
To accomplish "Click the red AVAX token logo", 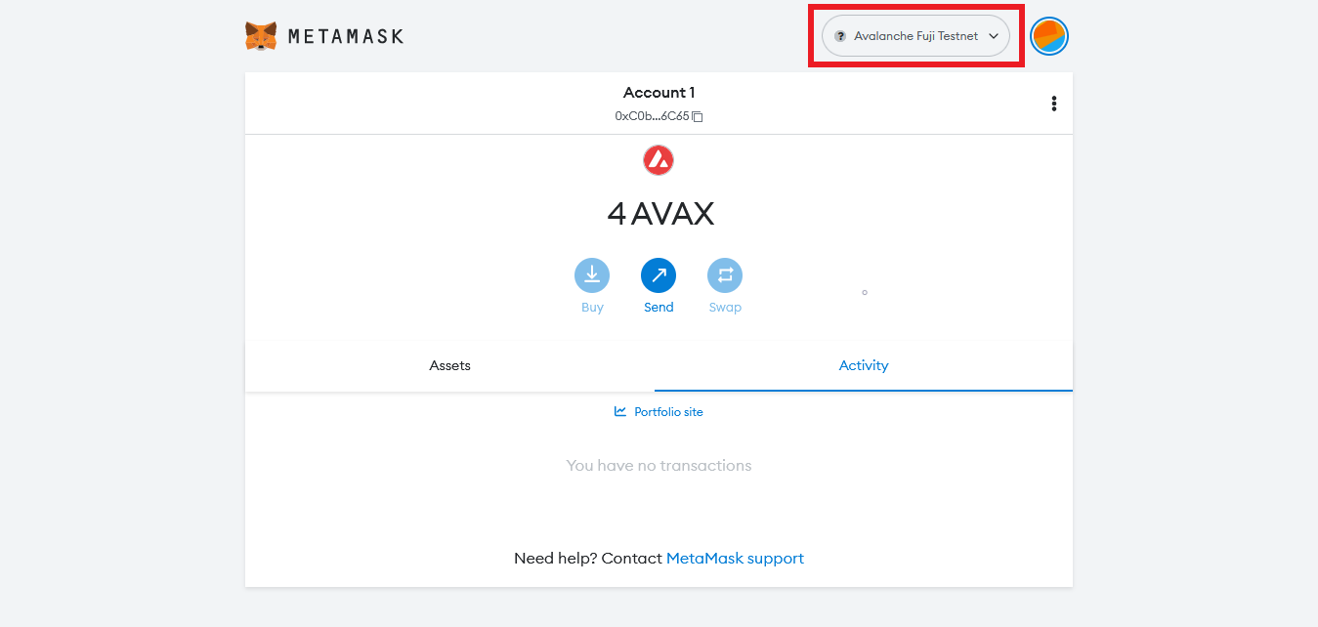I will click(x=659, y=160).
